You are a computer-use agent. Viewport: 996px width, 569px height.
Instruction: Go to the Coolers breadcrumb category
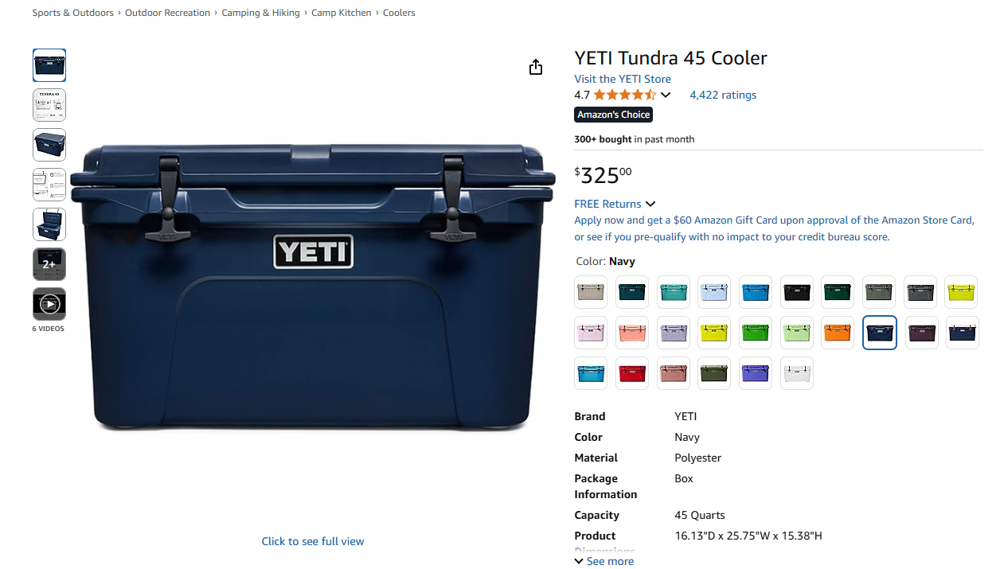pos(399,13)
